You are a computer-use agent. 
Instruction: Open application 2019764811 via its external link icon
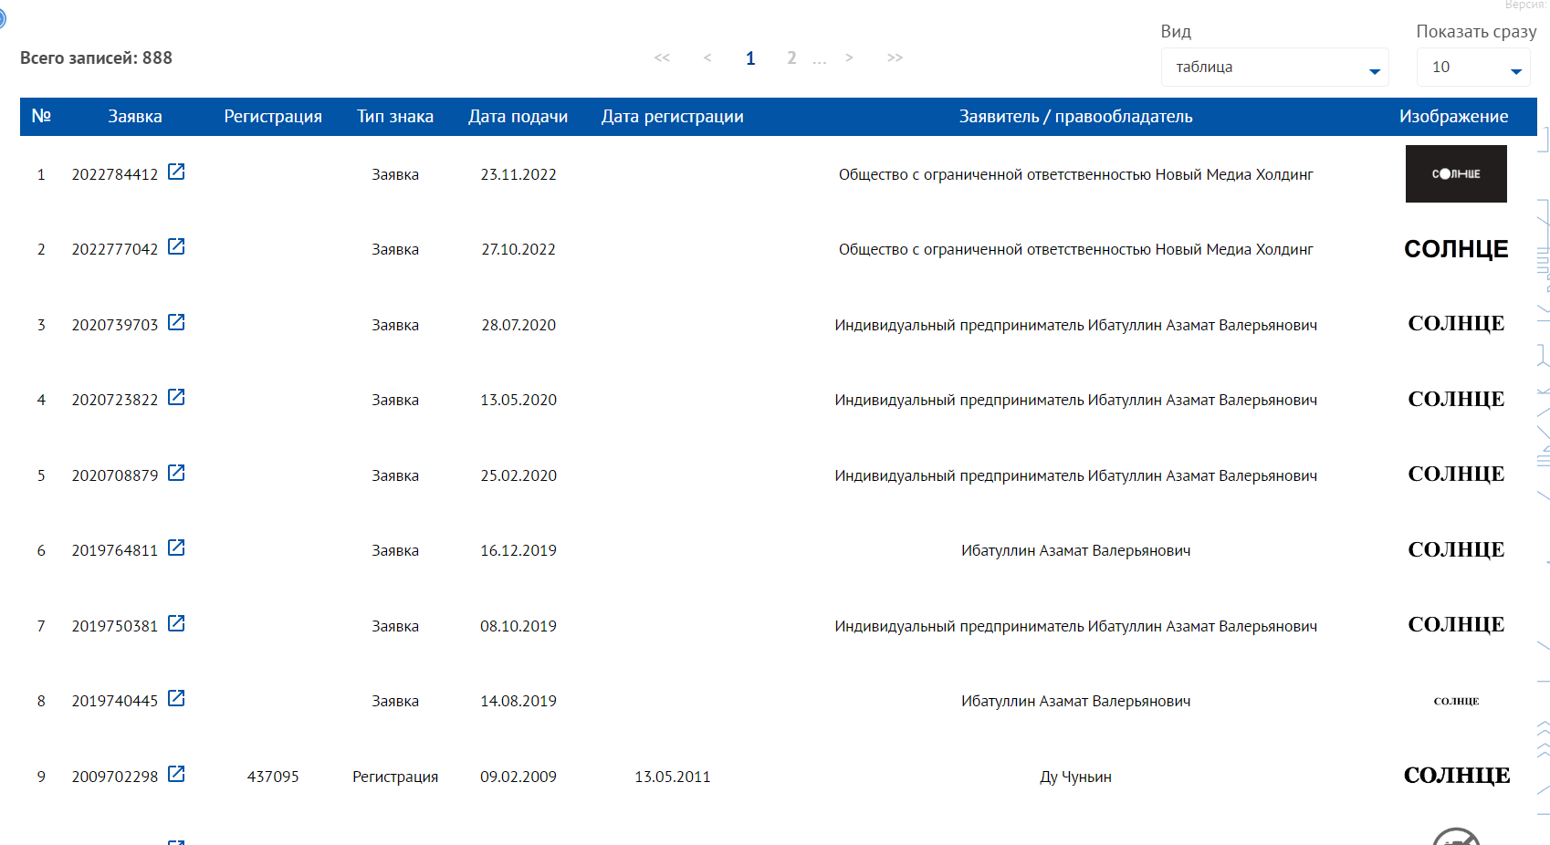[176, 548]
